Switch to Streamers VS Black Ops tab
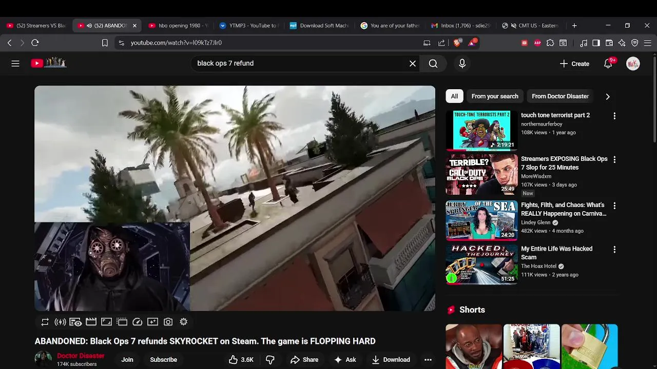Screen dimensions: 657x369 pyautogui.click(x=36, y=26)
